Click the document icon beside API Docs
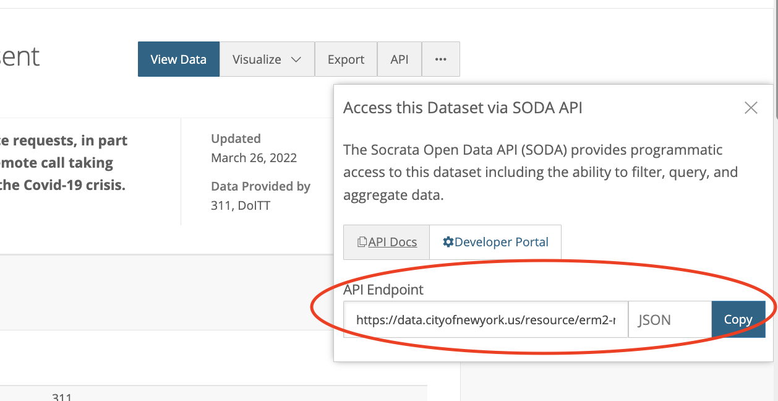This screenshot has height=401, width=778. tap(362, 242)
